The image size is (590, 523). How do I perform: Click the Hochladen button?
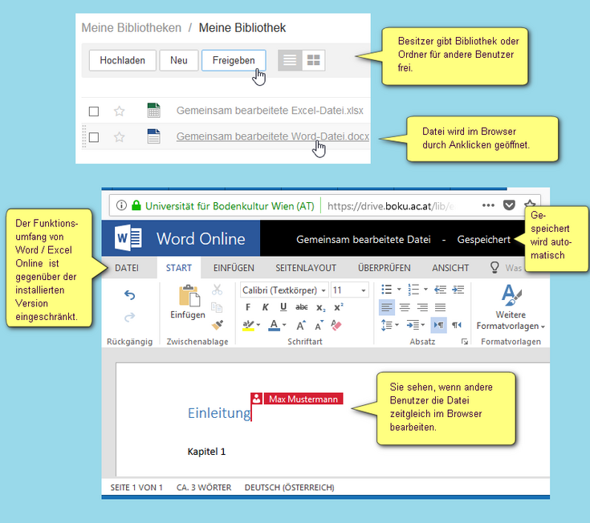(x=122, y=60)
